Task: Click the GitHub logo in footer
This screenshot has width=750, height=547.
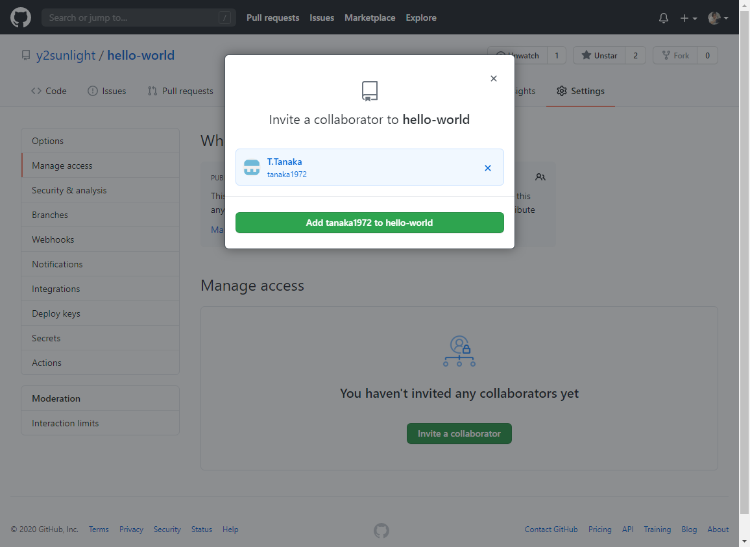Action: [x=381, y=531]
